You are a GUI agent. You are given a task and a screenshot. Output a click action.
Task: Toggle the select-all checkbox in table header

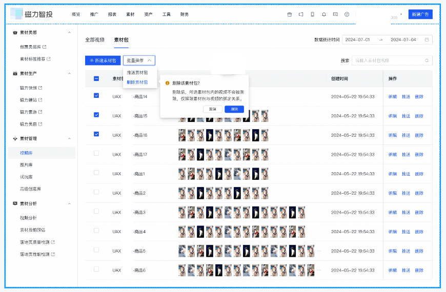pos(96,79)
